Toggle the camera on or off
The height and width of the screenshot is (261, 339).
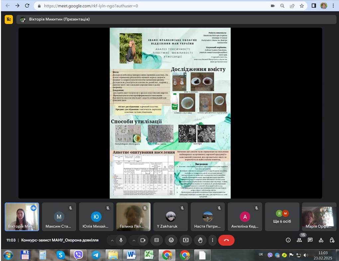(x=143, y=240)
